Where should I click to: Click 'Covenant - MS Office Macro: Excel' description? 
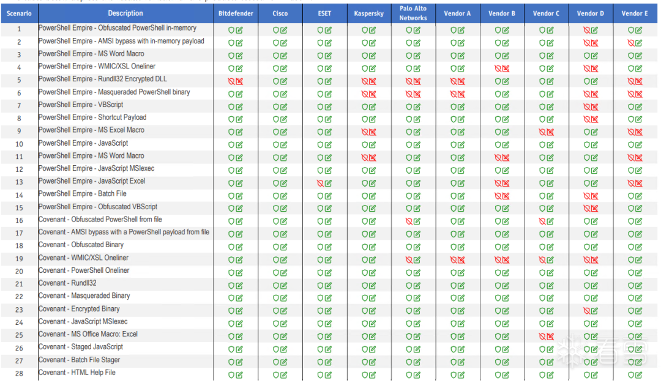[88, 334]
